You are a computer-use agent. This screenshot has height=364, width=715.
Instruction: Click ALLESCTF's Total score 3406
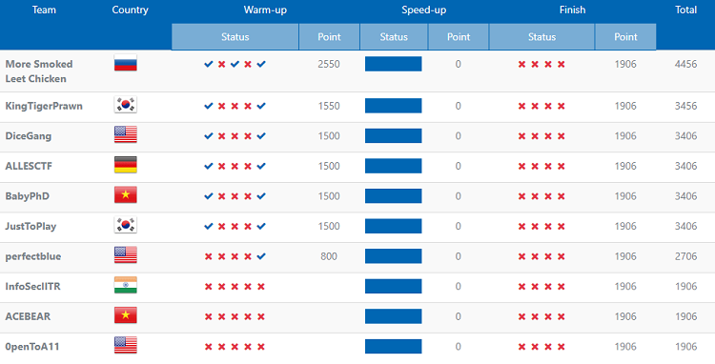point(685,166)
